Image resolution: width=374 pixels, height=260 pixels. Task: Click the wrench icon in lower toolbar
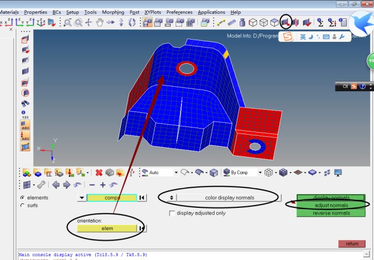pos(41,185)
